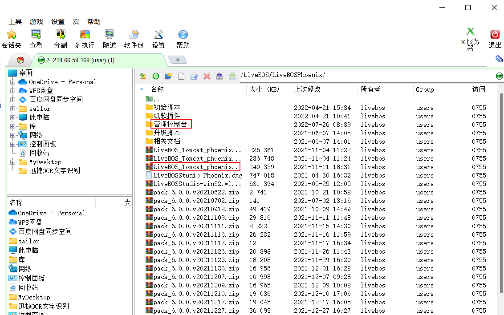
Task: Click the 查看 view toolbar icon
Action: [x=36, y=39]
